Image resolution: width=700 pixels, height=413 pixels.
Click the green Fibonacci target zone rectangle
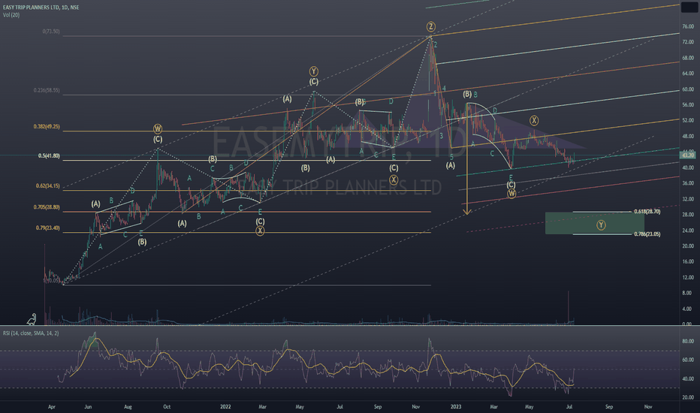coord(595,223)
